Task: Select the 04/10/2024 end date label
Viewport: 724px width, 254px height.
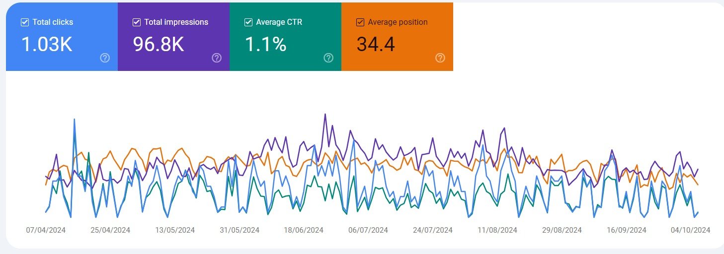Action: 690,230
